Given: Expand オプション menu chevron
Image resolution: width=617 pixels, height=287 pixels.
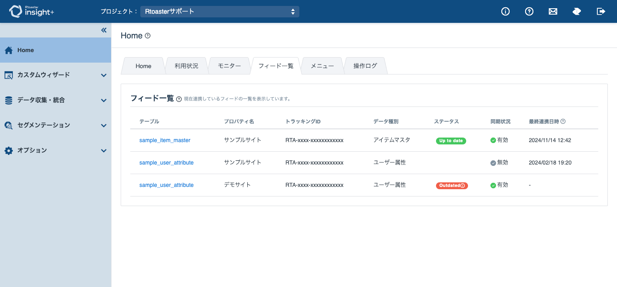Looking at the screenshot, I should (104, 151).
